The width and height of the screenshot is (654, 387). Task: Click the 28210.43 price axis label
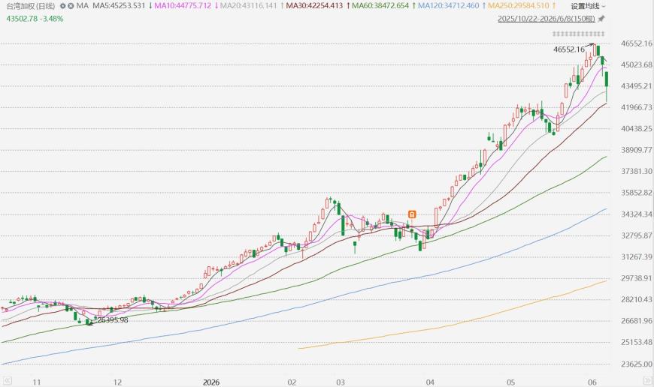coord(637,299)
